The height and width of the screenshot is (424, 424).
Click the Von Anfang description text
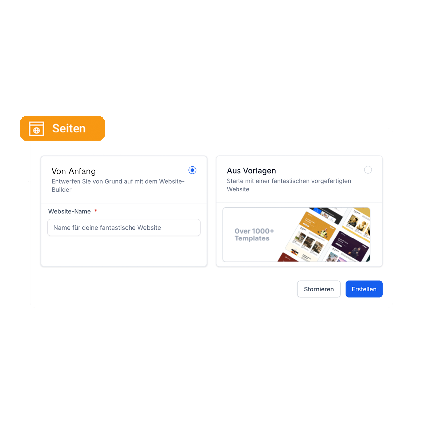(118, 185)
